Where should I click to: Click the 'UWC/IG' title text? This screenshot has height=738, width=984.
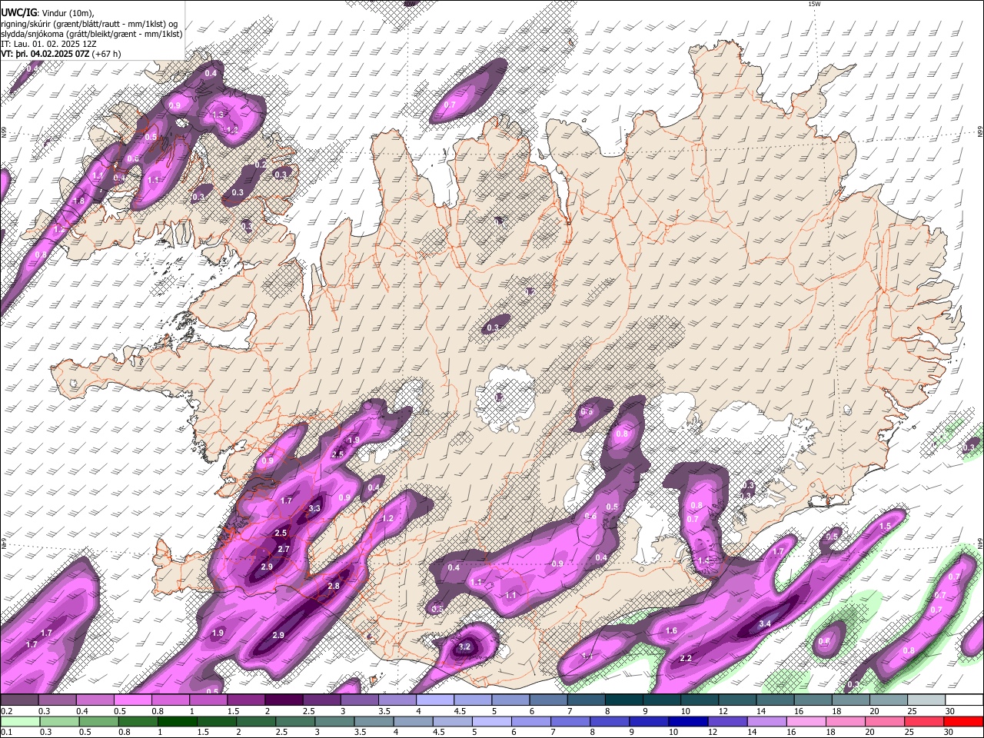point(18,12)
